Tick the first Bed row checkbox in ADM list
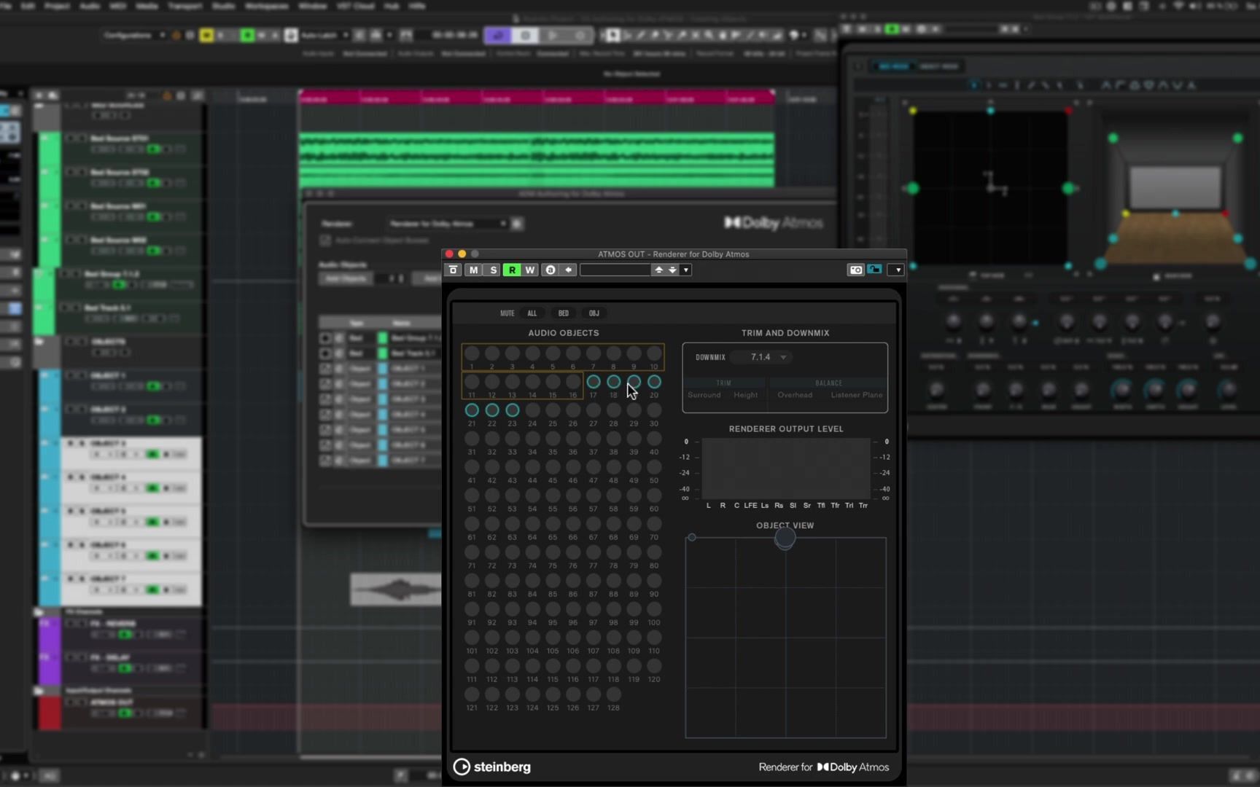This screenshot has width=1260, height=787. 325,338
